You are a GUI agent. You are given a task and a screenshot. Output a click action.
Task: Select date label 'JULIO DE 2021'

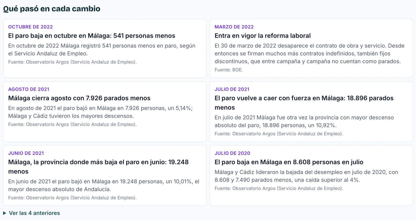[x=232, y=89]
